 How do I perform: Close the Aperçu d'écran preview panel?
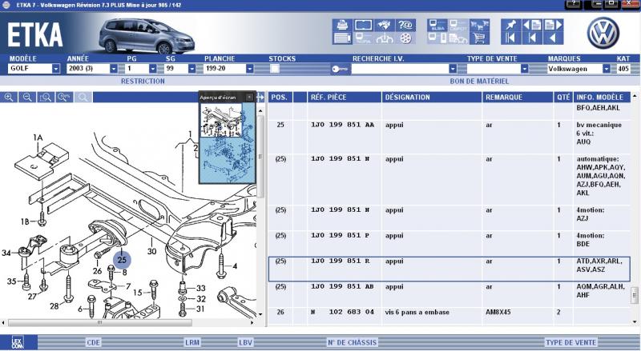pyautogui.click(x=249, y=97)
